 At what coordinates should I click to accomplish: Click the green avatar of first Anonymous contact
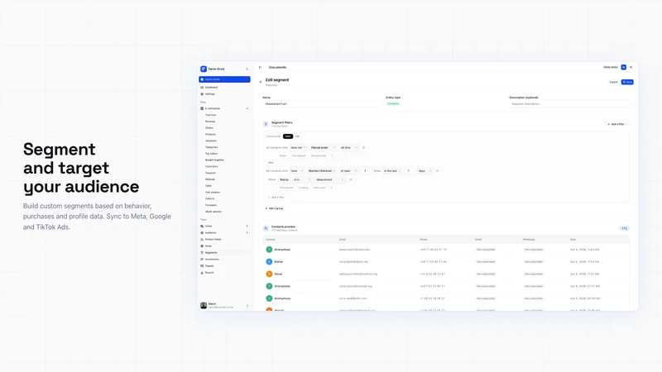pyautogui.click(x=269, y=250)
